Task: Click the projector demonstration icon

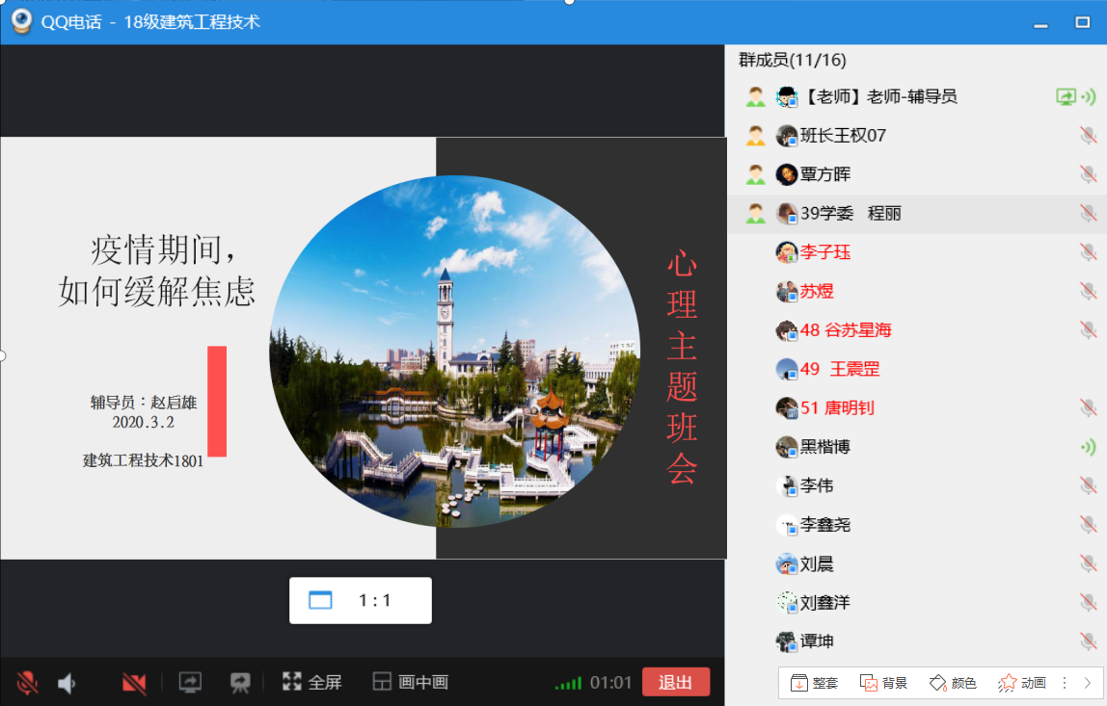Action: tap(238, 683)
